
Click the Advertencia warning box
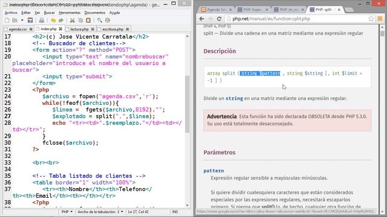pyautogui.click(x=287, y=120)
